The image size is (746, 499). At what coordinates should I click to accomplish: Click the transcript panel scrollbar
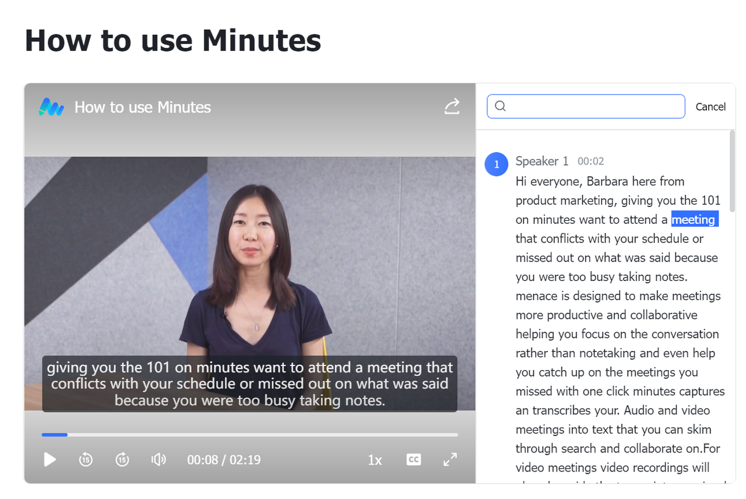[732, 171]
